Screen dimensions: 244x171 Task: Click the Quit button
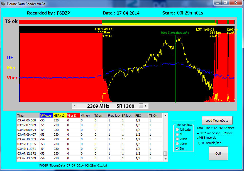tap(218, 153)
